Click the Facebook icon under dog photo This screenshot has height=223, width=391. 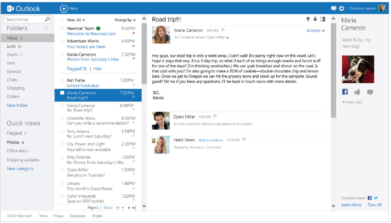(345, 92)
